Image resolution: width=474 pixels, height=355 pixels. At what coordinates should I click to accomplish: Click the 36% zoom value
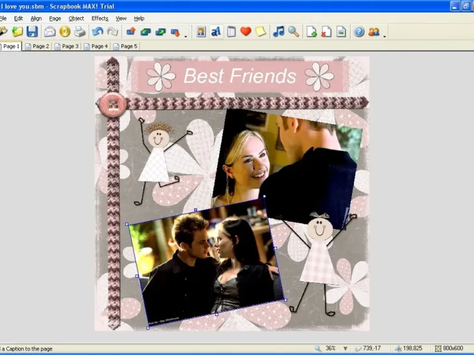point(331,348)
